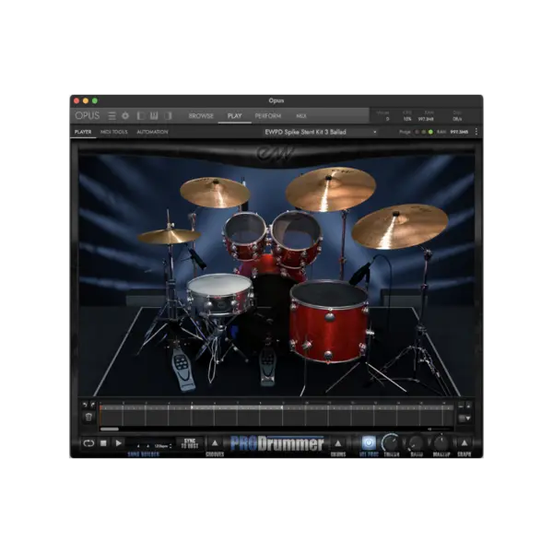Undo the last timeline edit
Screen dimensions: 553x553
[x=85, y=405]
